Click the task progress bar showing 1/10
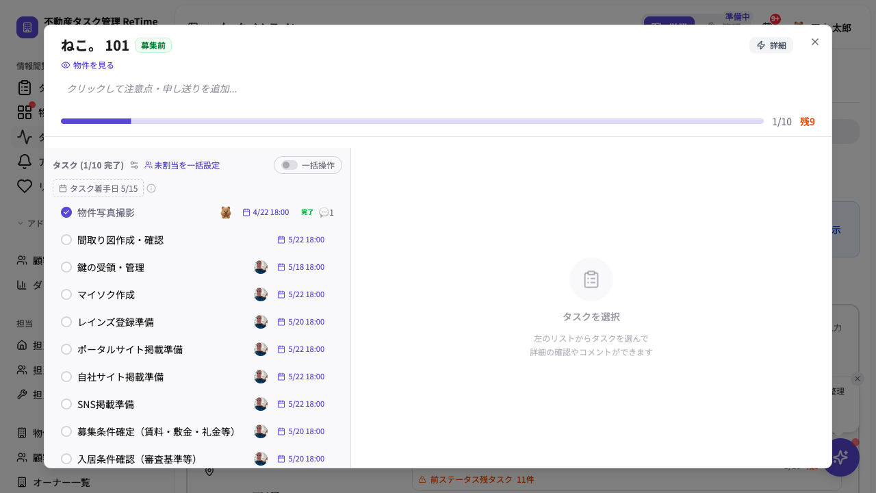876x493 pixels. coord(412,121)
